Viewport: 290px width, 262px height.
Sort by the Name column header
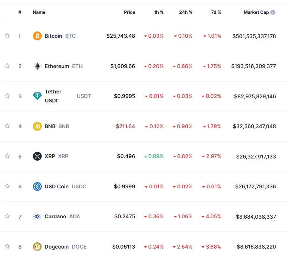pyautogui.click(x=39, y=12)
